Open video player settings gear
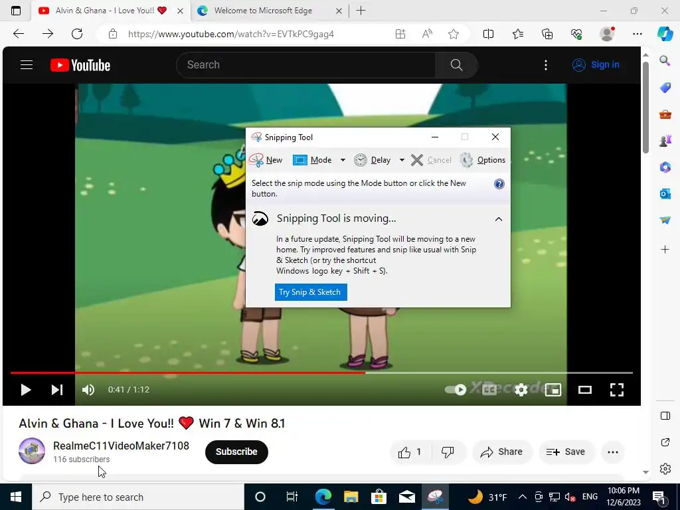Image resolution: width=680 pixels, height=510 pixels. tap(521, 390)
